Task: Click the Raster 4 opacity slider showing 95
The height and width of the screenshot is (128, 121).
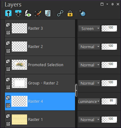Action: [x=109, y=101]
